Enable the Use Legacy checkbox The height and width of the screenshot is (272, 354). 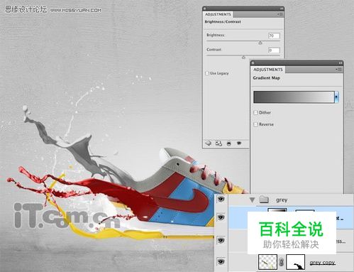tap(207, 73)
